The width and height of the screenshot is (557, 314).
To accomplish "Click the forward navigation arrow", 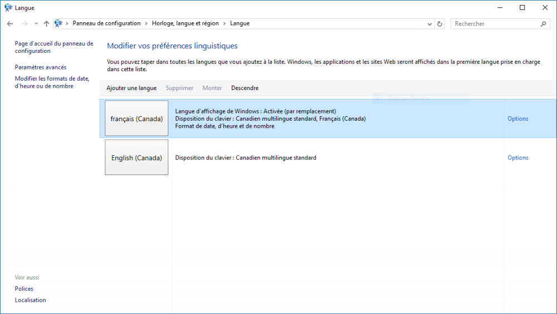I will coord(25,24).
